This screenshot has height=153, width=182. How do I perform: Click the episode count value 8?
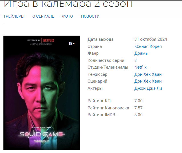pyautogui.click(x=136, y=60)
